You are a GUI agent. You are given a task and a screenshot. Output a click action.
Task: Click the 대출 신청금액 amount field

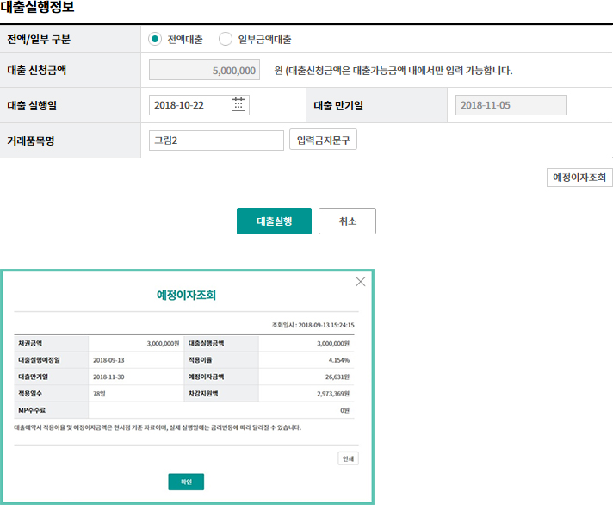point(204,70)
